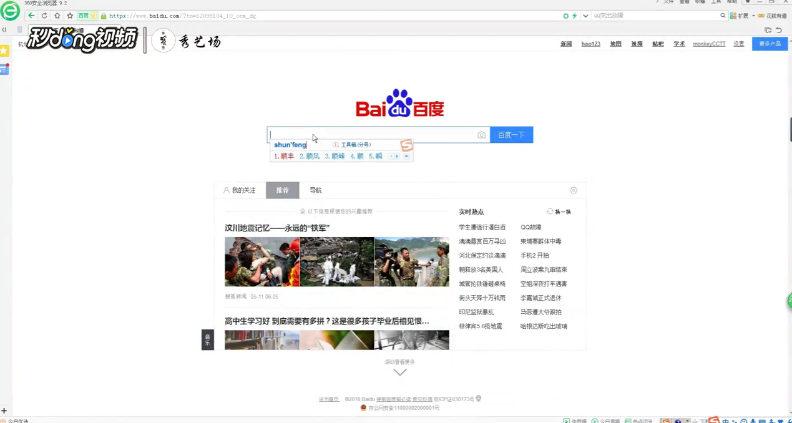This screenshot has height=423, width=792.
Task: Click the feed settings gear icon
Action: (574, 190)
